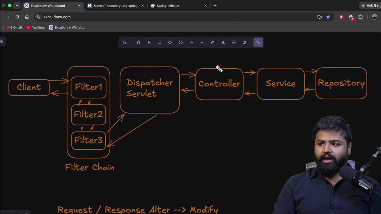Open the extension with red x badge
The image size is (381, 214).
pos(351,17)
